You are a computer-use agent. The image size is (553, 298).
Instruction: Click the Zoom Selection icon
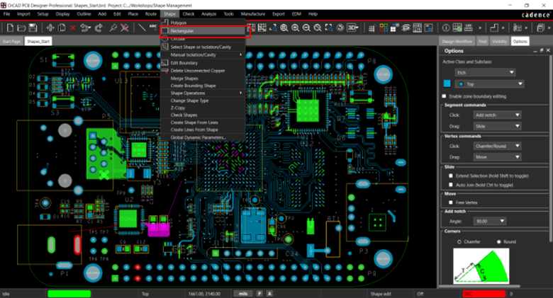pos(329,28)
